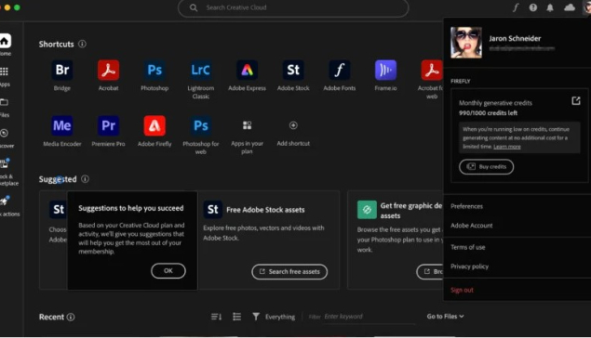Open the Premiere Pro shortcut
This screenshot has height=338, width=591.
(x=109, y=125)
